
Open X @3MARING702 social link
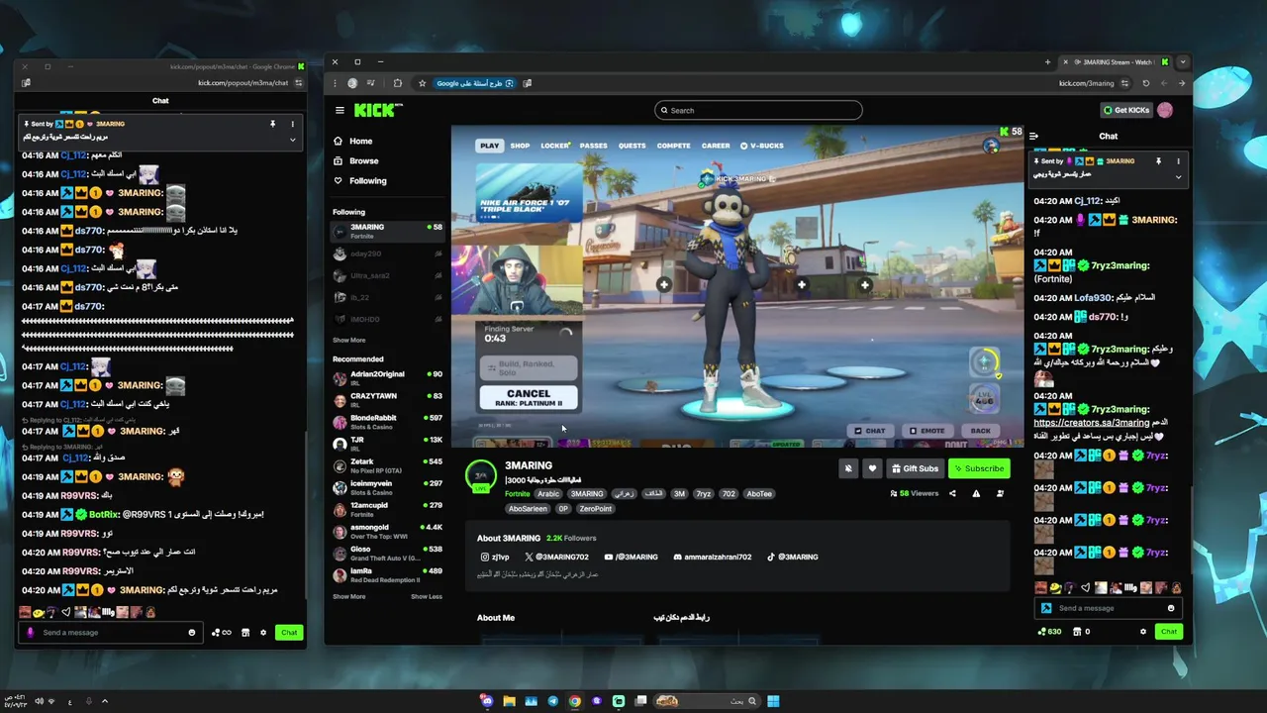(556, 557)
